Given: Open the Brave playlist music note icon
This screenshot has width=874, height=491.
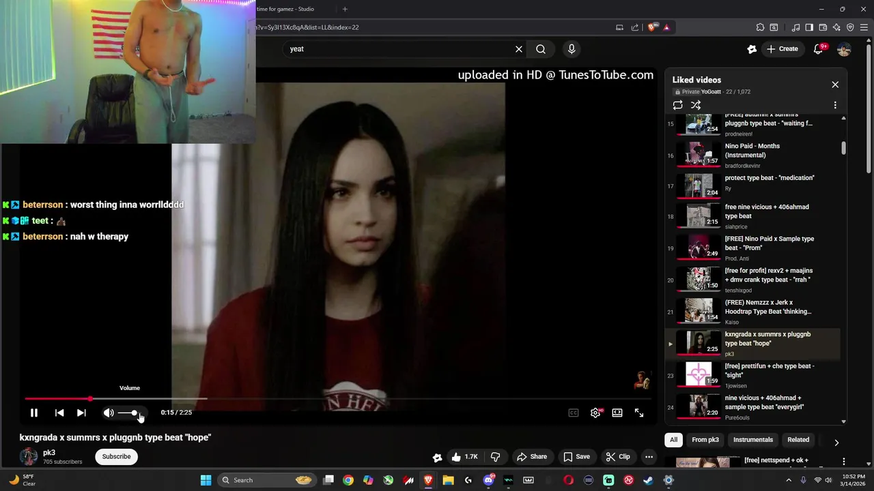Looking at the screenshot, I should pos(795,27).
